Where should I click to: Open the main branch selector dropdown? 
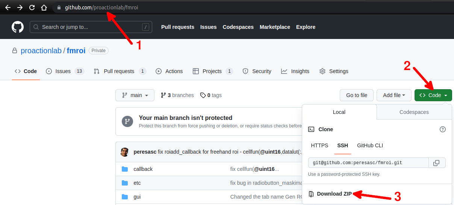135,95
